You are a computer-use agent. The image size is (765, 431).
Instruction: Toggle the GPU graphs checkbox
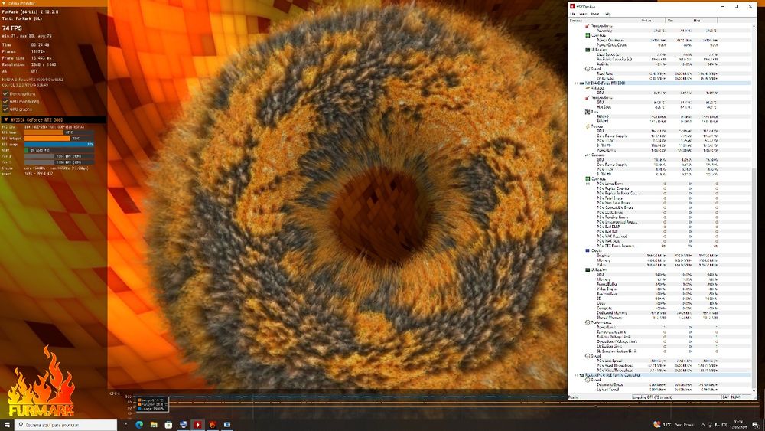click(x=5, y=109)
